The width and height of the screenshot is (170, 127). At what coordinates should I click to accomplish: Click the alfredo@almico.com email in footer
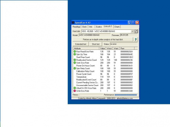125,98
